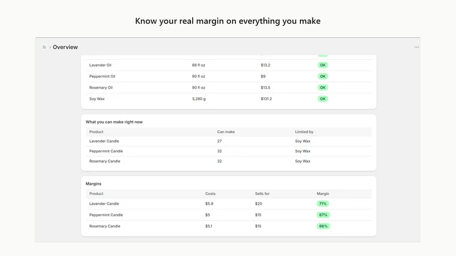Screen dimensions: 456x256
Task: Click the Margin column header
Action: point(323,193)
